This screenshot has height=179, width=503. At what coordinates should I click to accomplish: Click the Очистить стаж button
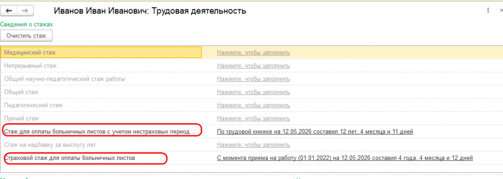pos(27,36)
